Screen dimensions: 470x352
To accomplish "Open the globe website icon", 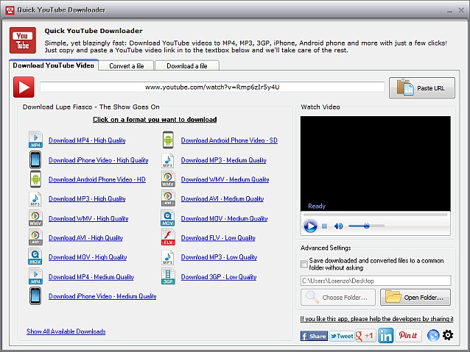I will point(433,336).
